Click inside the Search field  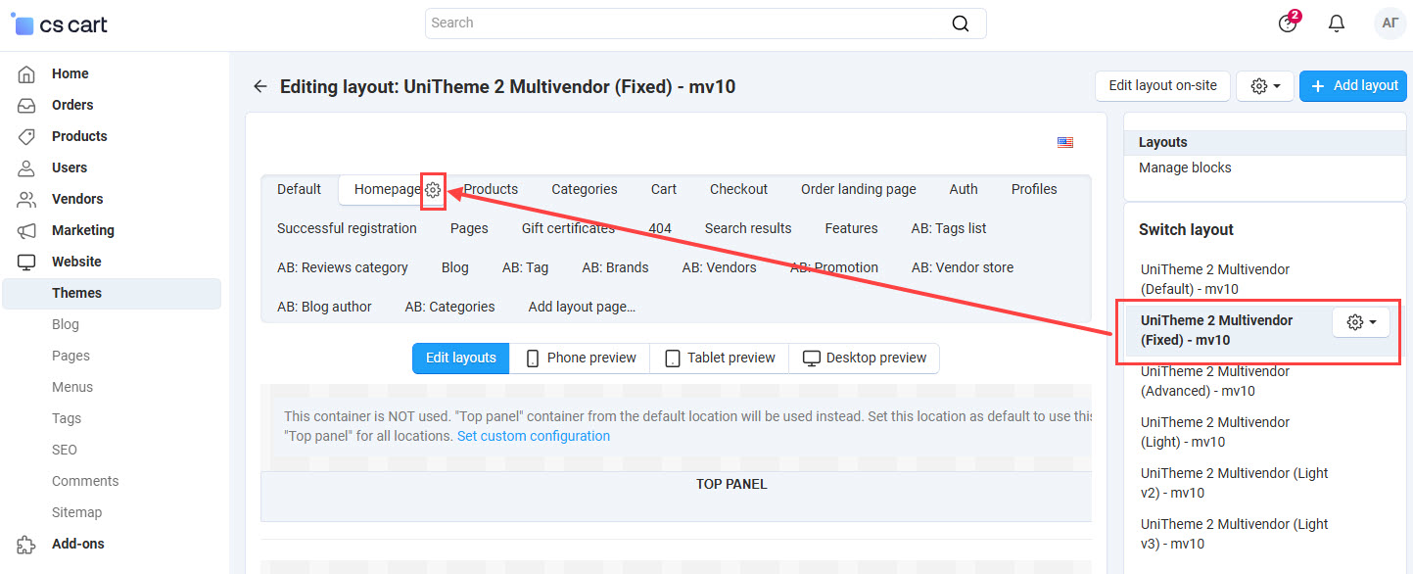click(705, 24)
